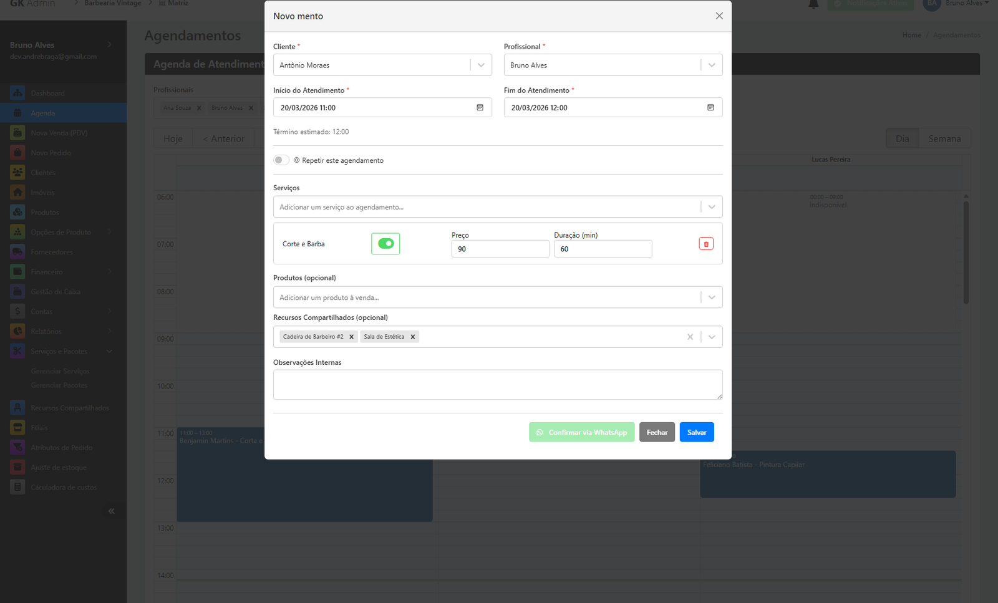Open calendar picker for Fim do Atendimento

coord(710,108)
